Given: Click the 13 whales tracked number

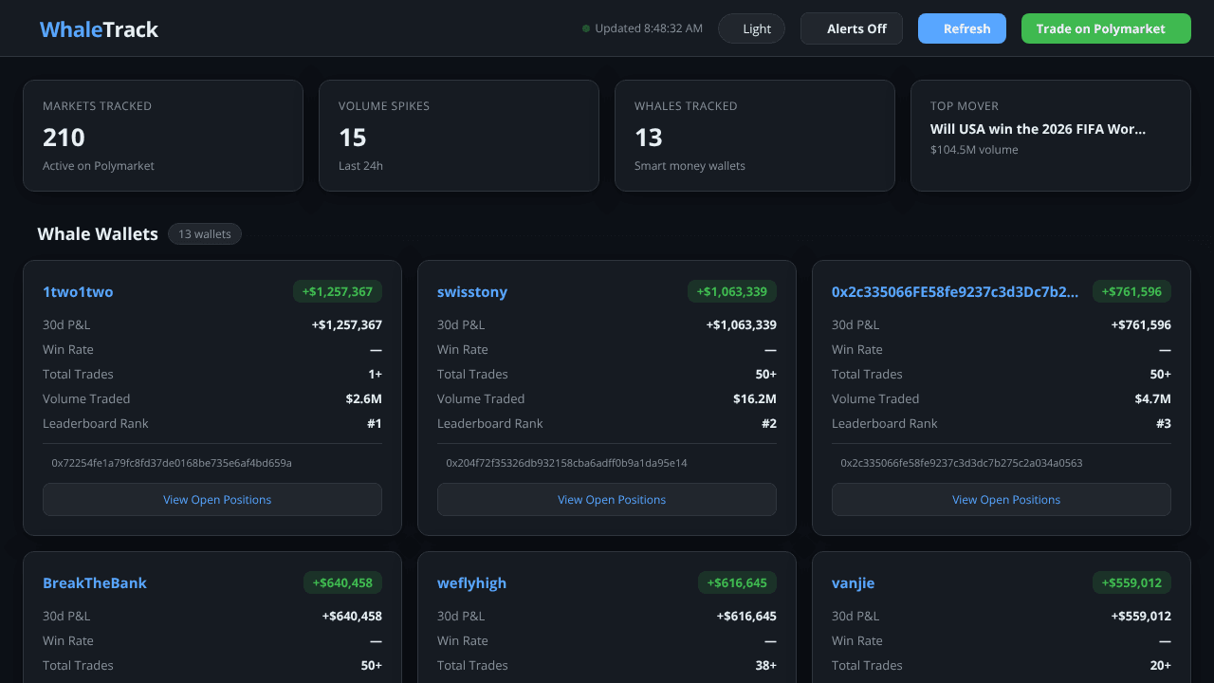Looking at the screenshot, I should coord(649,138).
